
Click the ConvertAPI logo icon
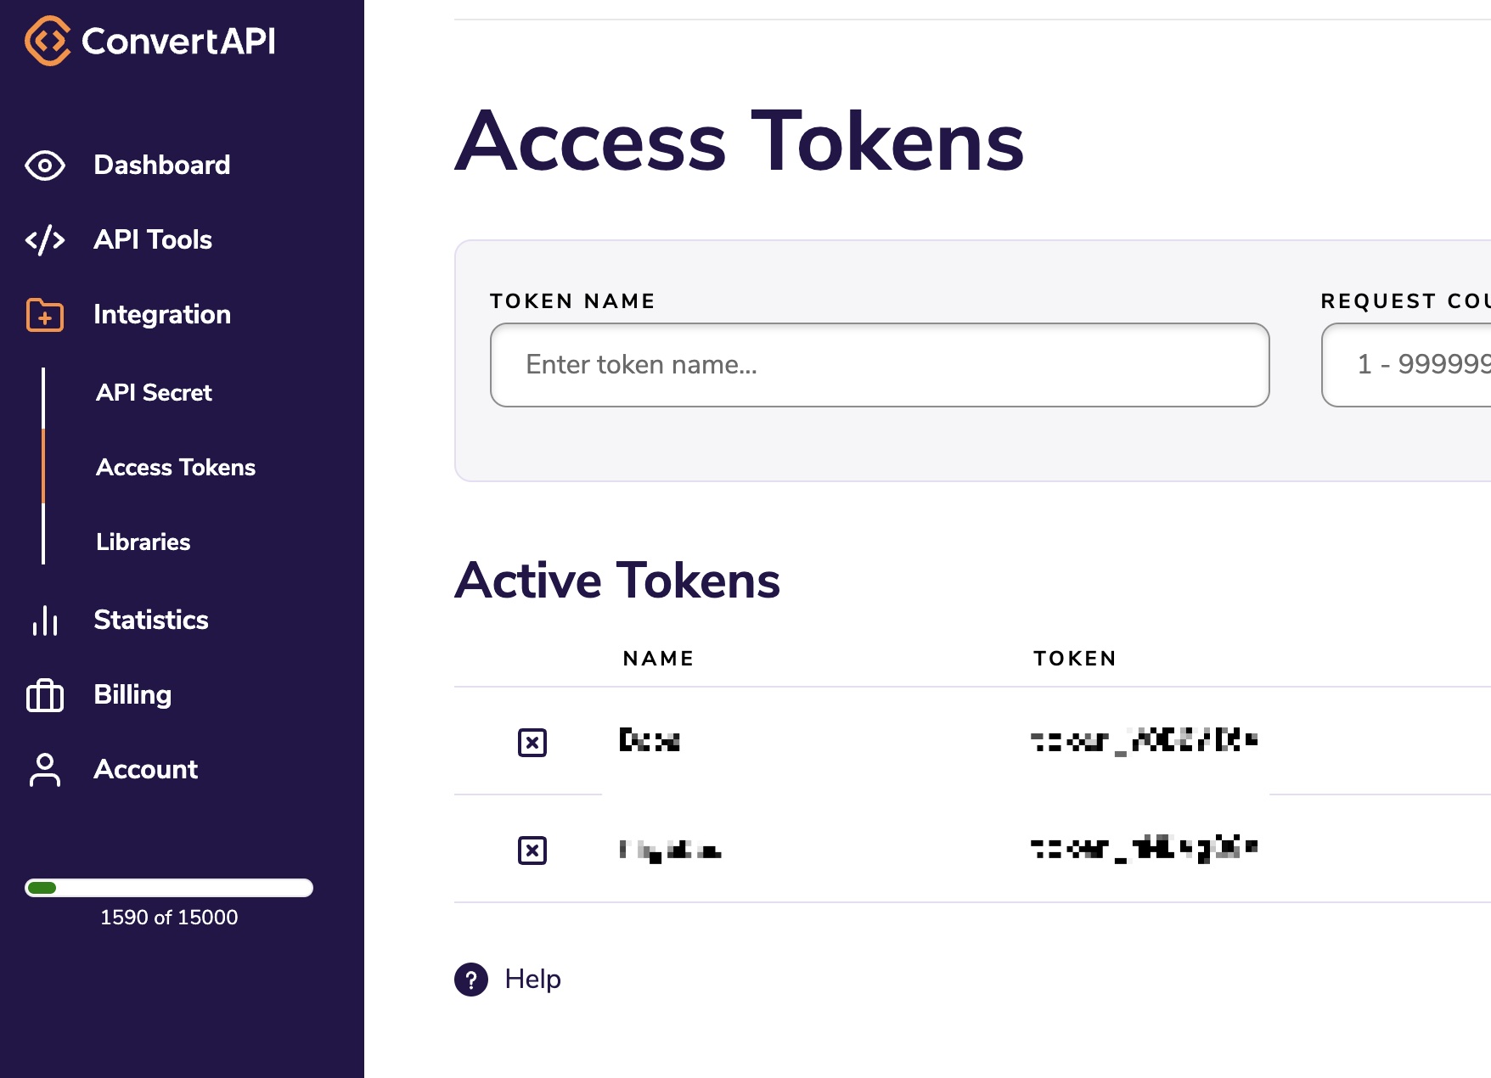pos(48,41)
